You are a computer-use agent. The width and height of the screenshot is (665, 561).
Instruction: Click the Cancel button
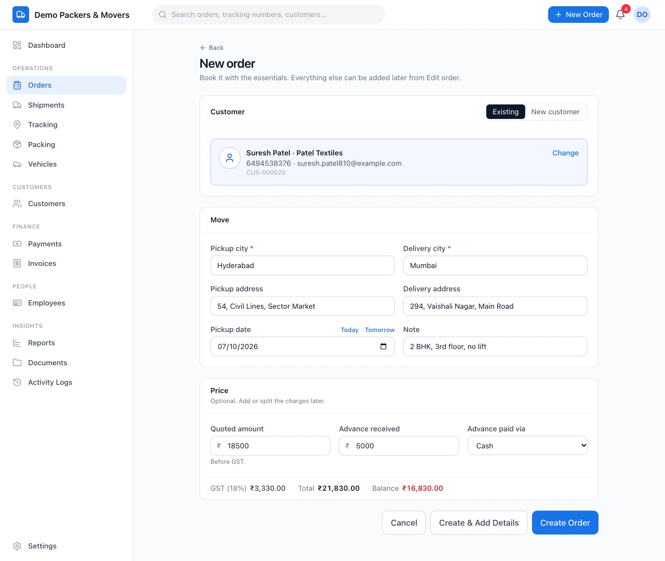404,523
